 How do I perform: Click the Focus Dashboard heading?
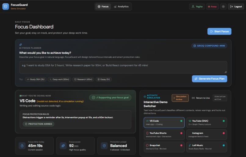34,27
